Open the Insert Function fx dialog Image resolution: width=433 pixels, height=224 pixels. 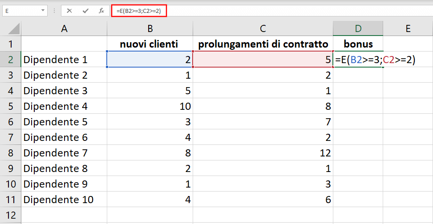coord(101,11)
